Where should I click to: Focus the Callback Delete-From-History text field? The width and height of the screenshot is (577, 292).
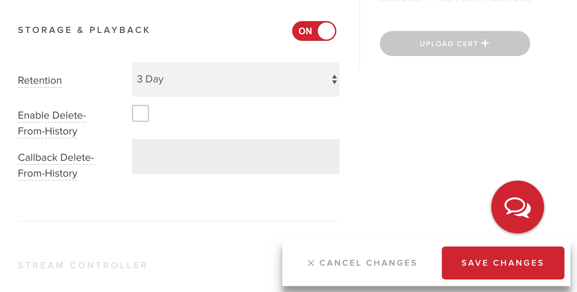tap(235, 157)
